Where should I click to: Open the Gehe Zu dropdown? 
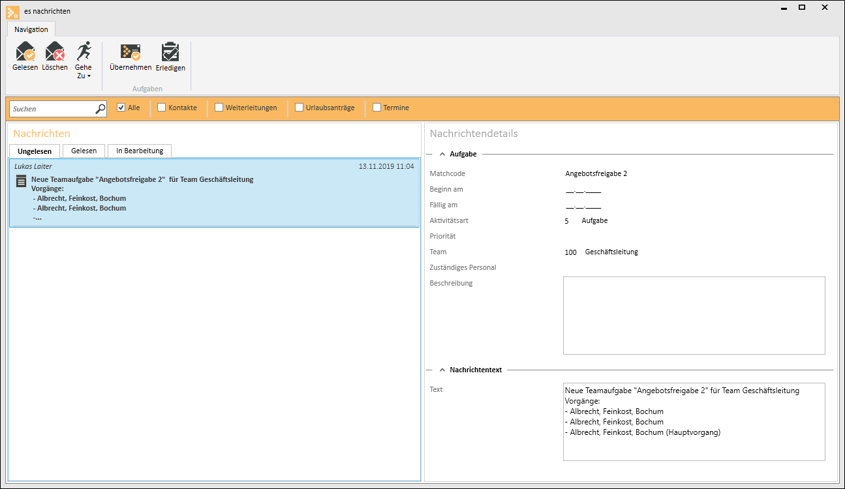[x=84, y=60]
